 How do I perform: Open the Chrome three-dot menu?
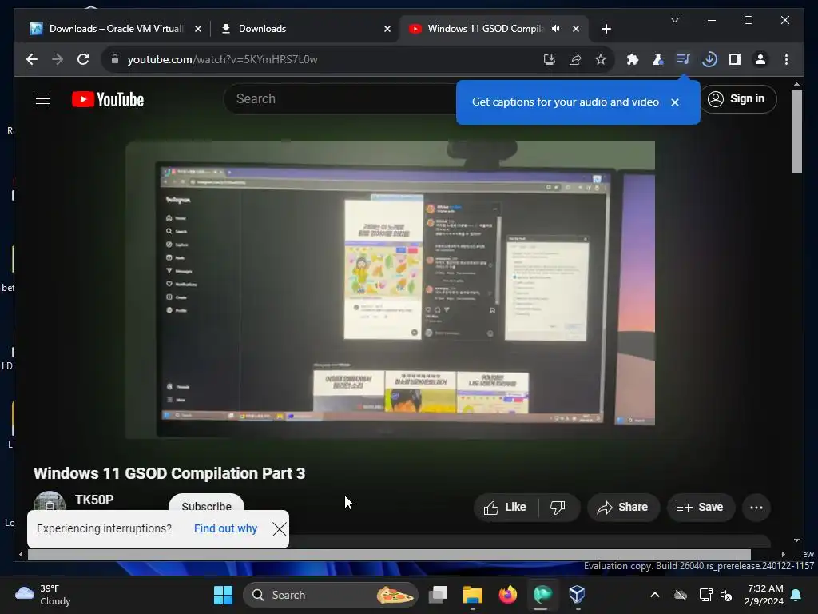786,59
